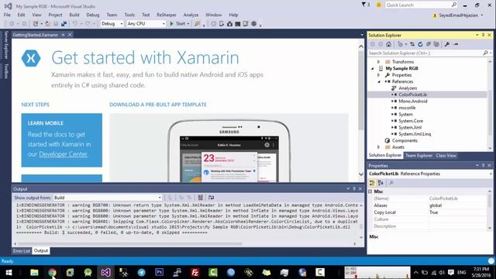Viewport: 496px width, 279px height.
Task: Open the ReSharper menu
Action: click(x=167, y=15)
